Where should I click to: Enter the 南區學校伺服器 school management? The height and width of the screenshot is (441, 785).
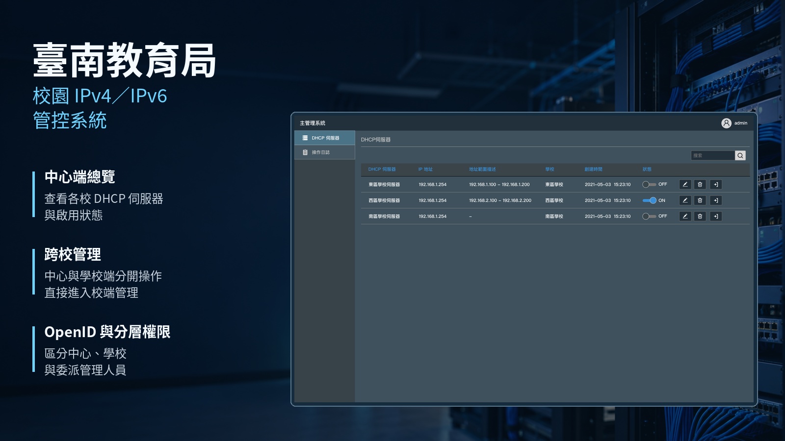(716, 216)
